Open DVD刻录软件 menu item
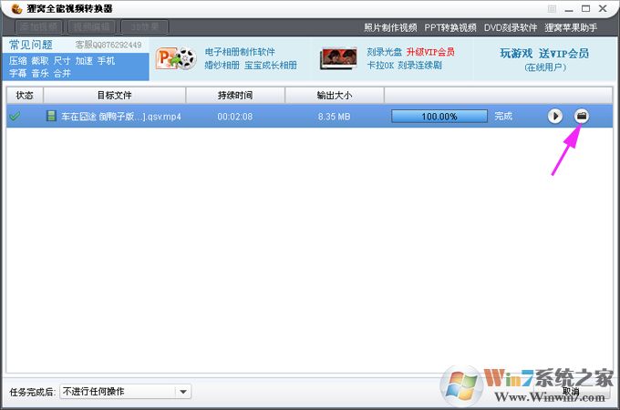 pyautogui.click(x=511, y=27)
